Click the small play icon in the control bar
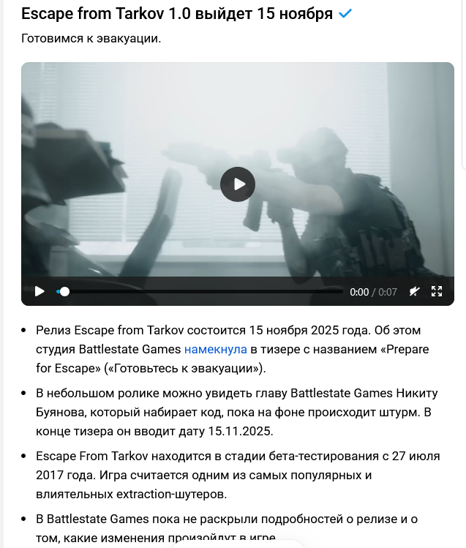The image size is (466, 548). pyautogui.click(x=40, y=291)
